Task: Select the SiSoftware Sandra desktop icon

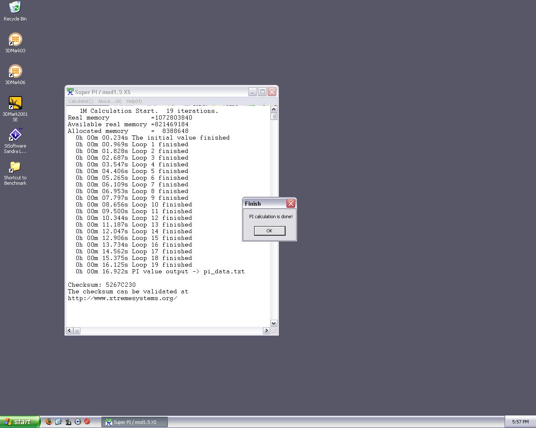Action: point(15,141)
